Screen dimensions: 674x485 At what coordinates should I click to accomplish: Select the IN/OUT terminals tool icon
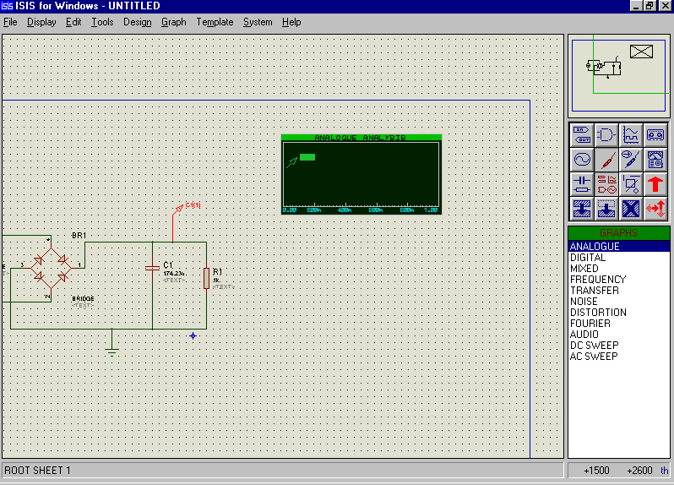coord(581,134)
